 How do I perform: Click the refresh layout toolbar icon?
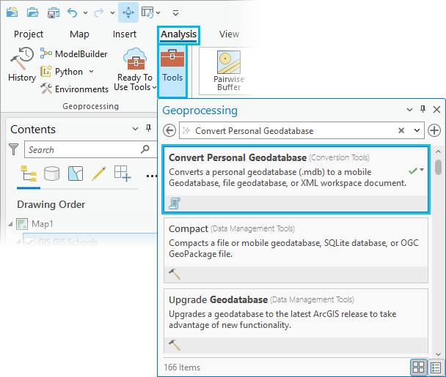(147, 12)
